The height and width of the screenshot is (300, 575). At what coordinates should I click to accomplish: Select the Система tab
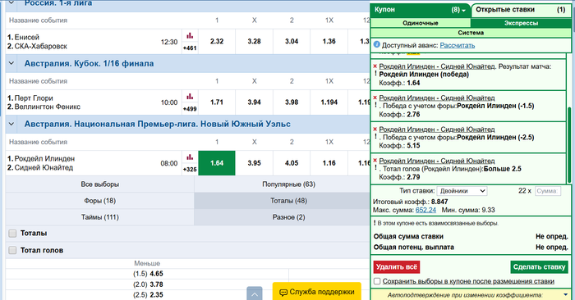pos(471,33)
